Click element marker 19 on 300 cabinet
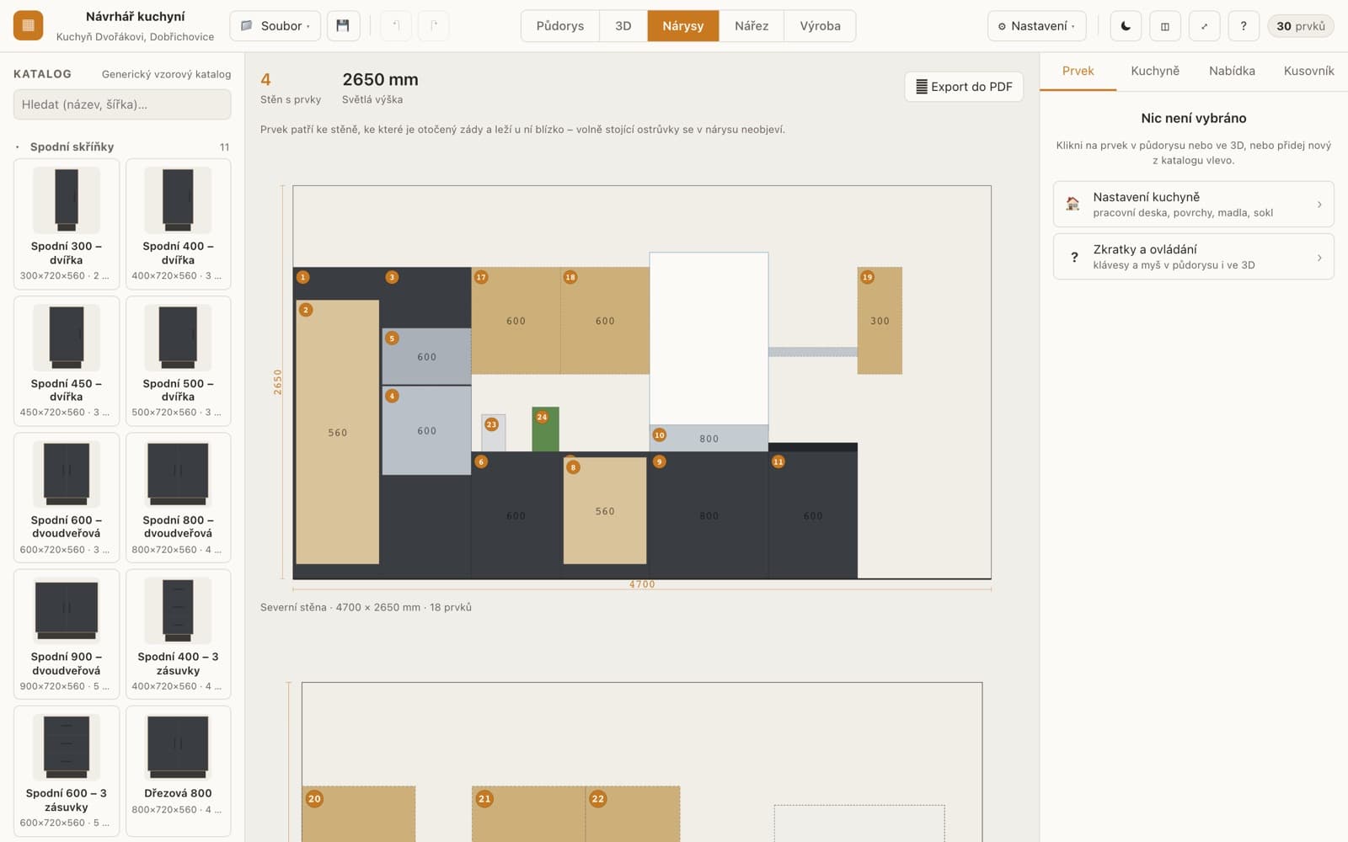This screenshot has width=1348, height=842. pyautogui.click(x=868, y=277)
